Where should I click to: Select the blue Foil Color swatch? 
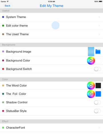coord(98,94)
